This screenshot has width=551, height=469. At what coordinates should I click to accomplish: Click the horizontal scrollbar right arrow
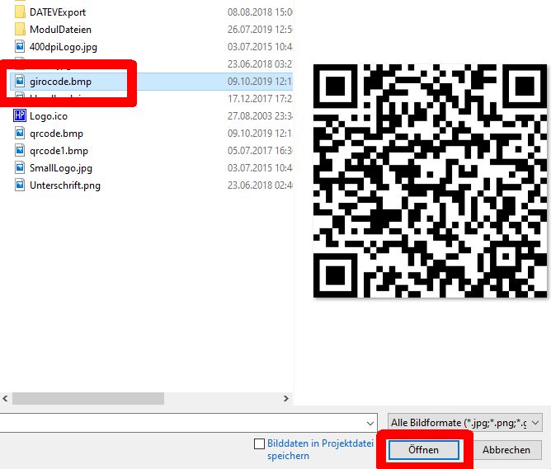tap(285, 398)
